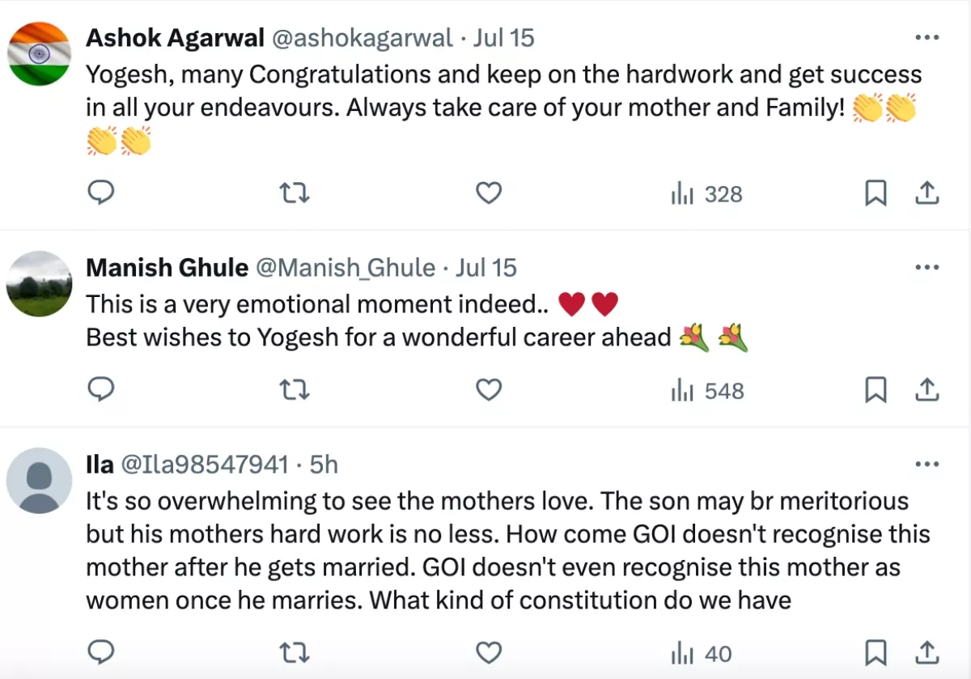The image size is (971, 679).
Task: Open more options on Ashok Agarwal's tweet
Action: 926,38
